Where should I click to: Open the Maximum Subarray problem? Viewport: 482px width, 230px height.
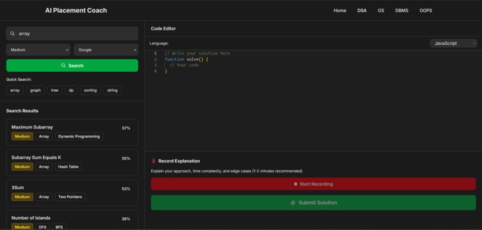[x=72, y=133]
